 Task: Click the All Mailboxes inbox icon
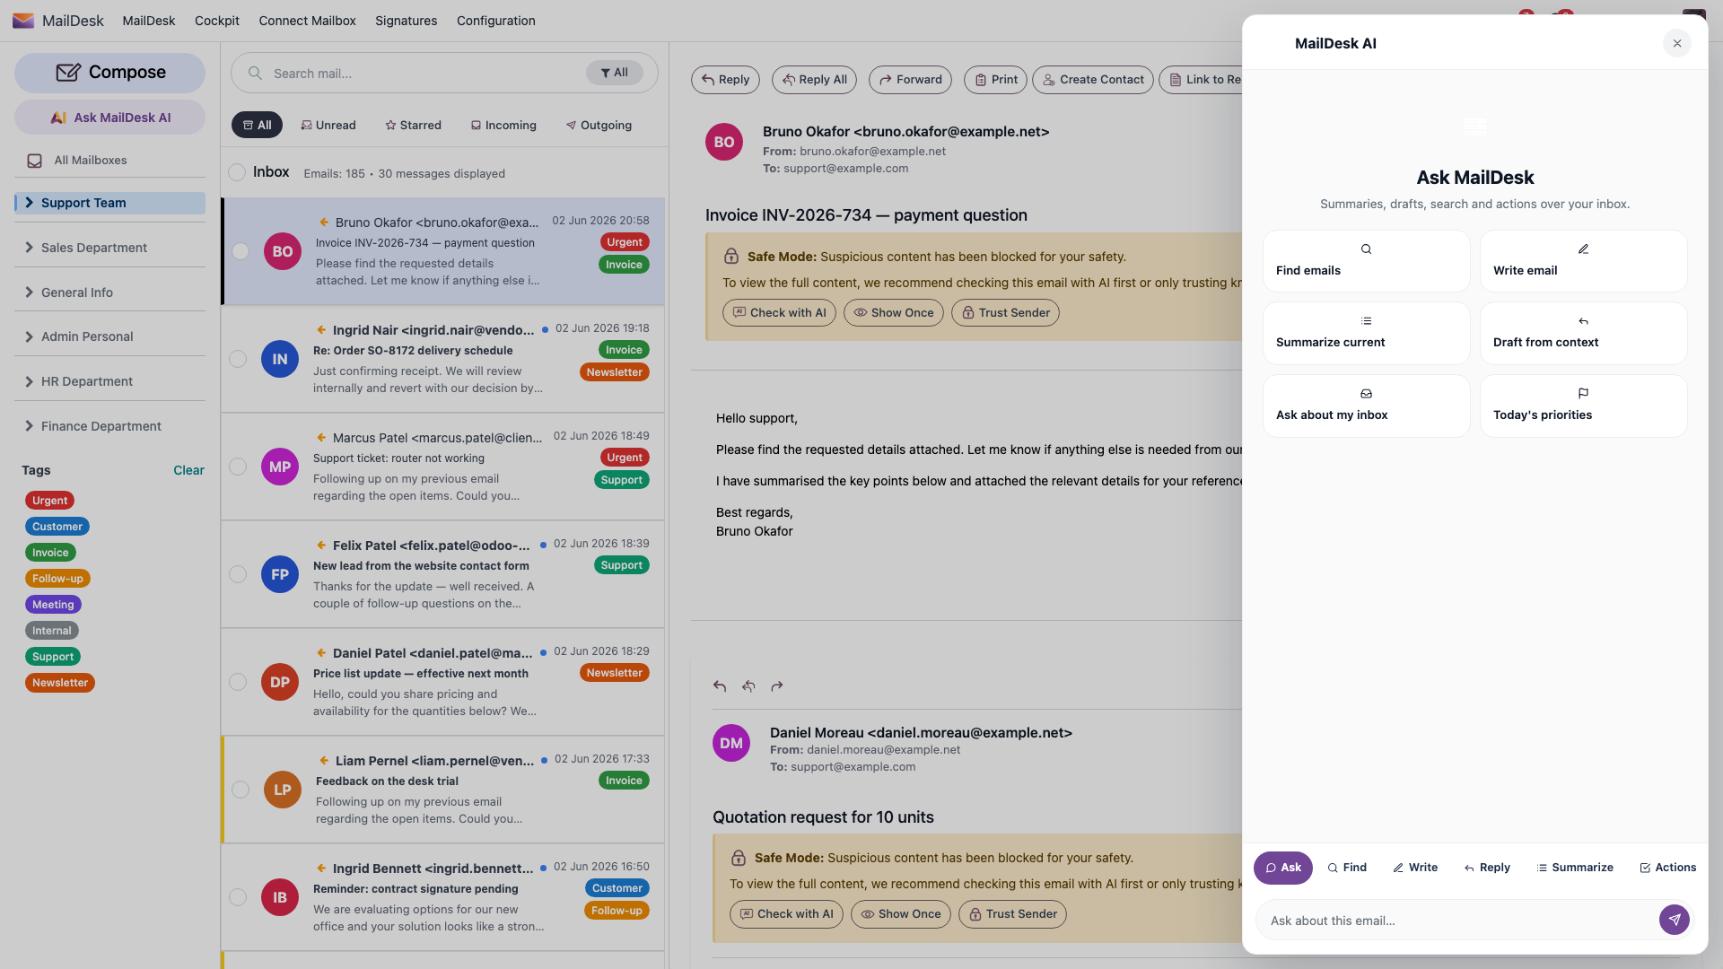[x=35, y=161]
